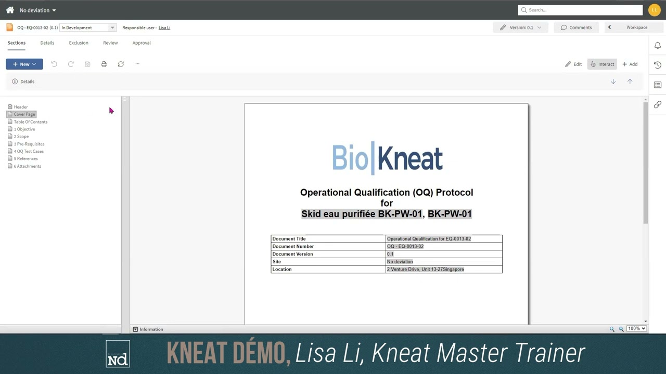Click the Bio|Kneat logo on cover page

(387, 158)
